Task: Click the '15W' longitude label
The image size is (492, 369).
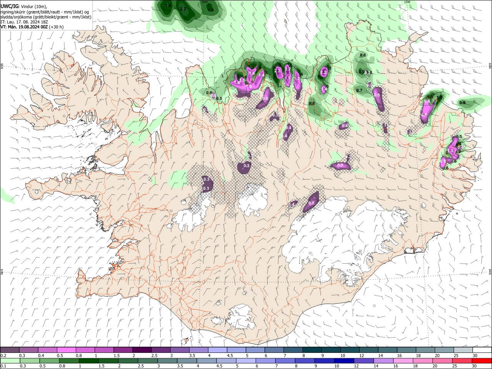Action: pyautogui.click(x=407, y=2)
